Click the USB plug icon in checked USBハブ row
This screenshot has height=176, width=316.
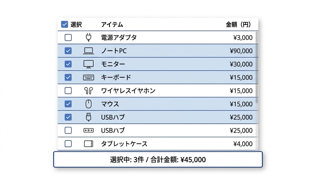coord(88,117)
